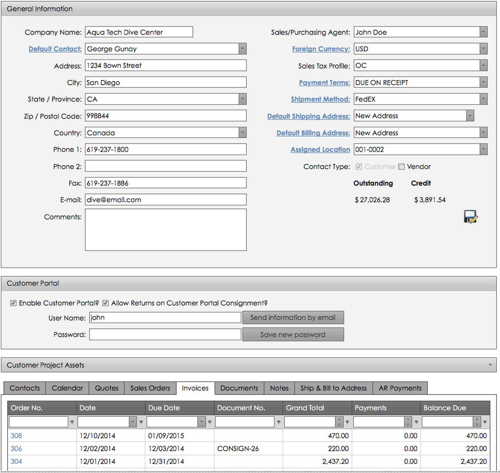500x473 pixels.
Task: Toggle Enable Customer Portal checkbox
Action: pos(13,303)
